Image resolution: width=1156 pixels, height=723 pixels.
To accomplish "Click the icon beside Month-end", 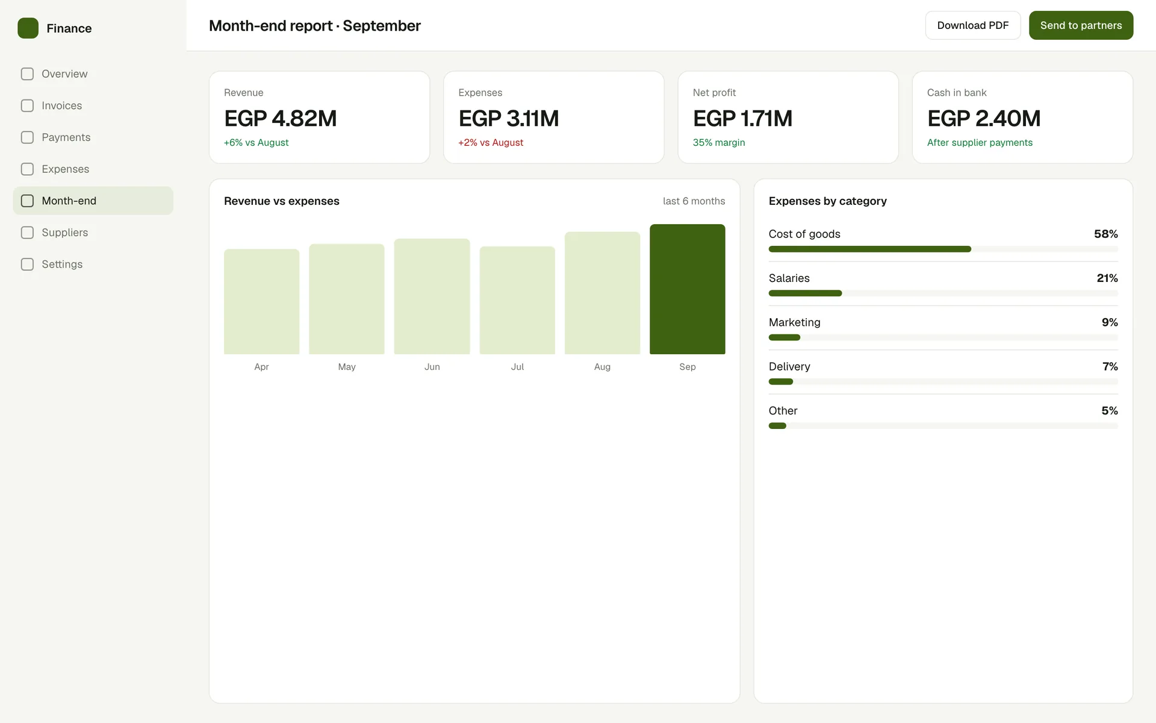I will (27, 201).
